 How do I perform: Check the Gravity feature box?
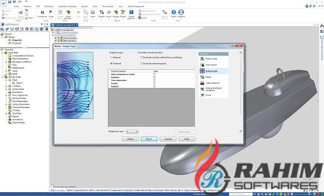click(x=154, y=84)
